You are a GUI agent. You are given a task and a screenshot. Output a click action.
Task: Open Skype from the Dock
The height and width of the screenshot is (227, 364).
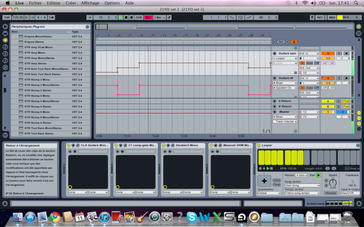(191, 217)
